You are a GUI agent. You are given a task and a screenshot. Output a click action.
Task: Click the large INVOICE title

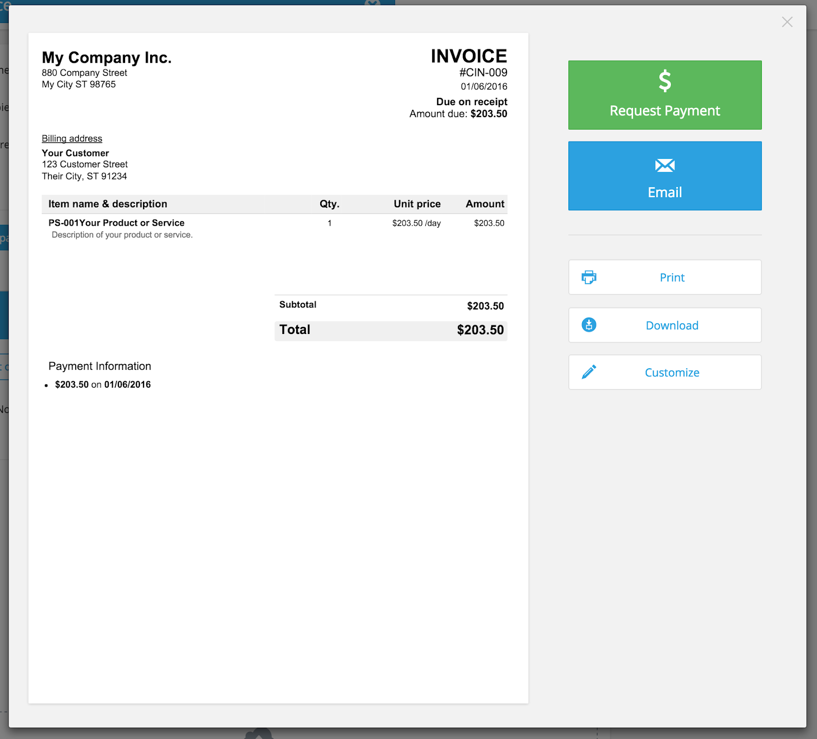469,56
